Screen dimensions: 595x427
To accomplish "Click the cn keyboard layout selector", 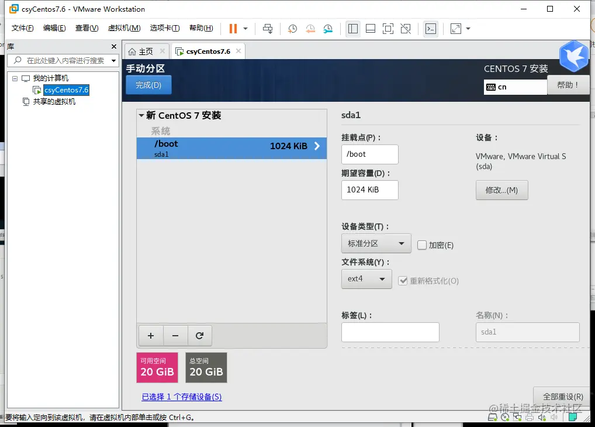I will (x=516, y=87).
